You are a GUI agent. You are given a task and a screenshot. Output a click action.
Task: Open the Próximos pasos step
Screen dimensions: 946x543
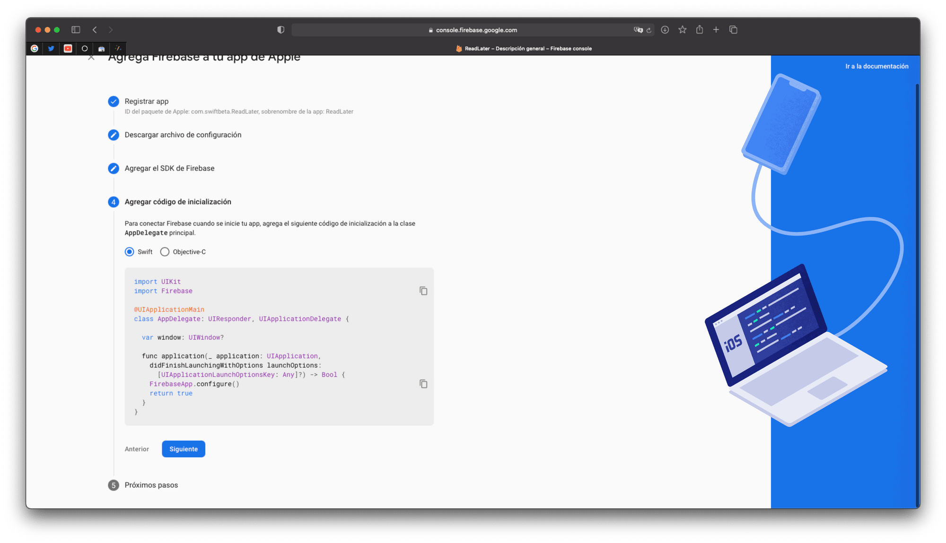(x=151, y=485)
